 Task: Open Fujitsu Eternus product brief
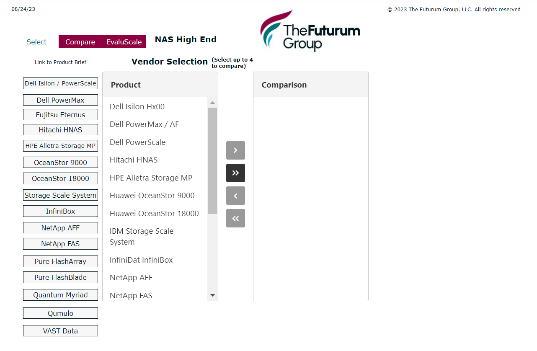coord(60,115)
